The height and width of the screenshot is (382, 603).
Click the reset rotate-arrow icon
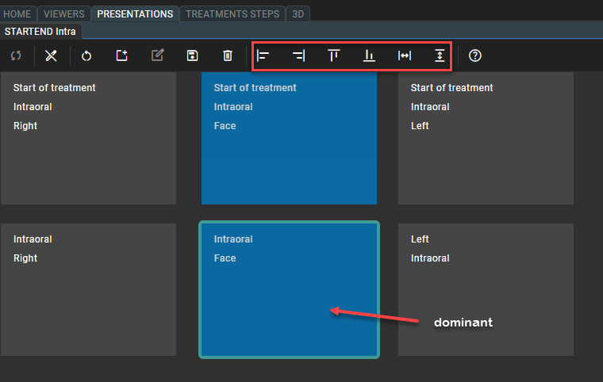click(86, 55)
